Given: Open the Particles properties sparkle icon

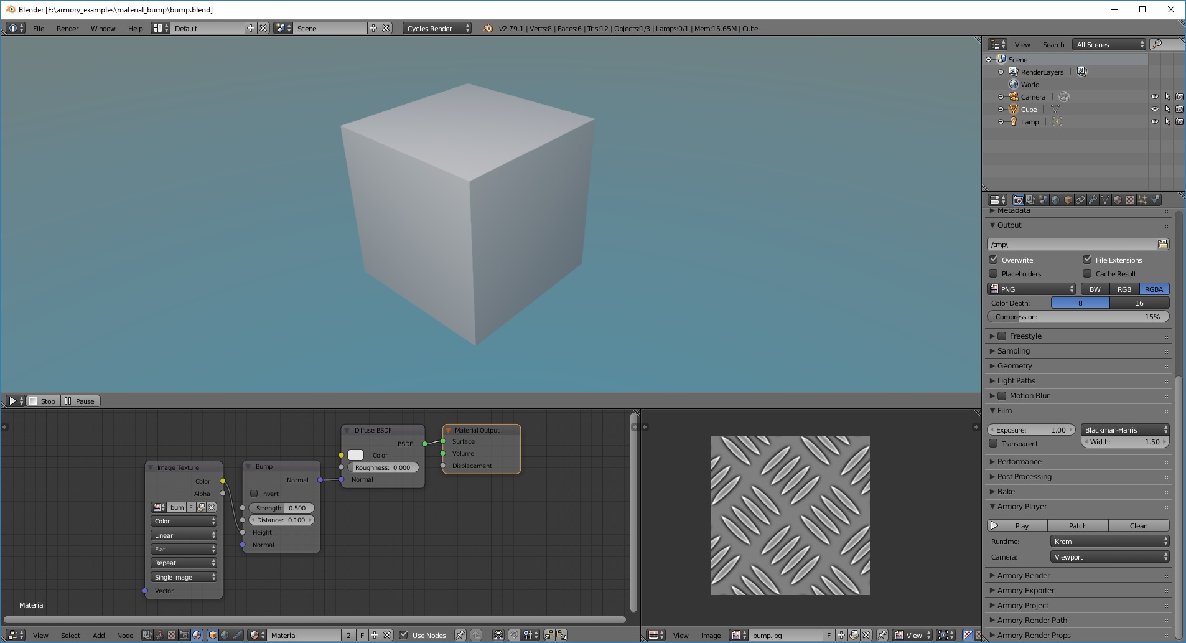Looking at the screenshot, I should coord(1142,200).
